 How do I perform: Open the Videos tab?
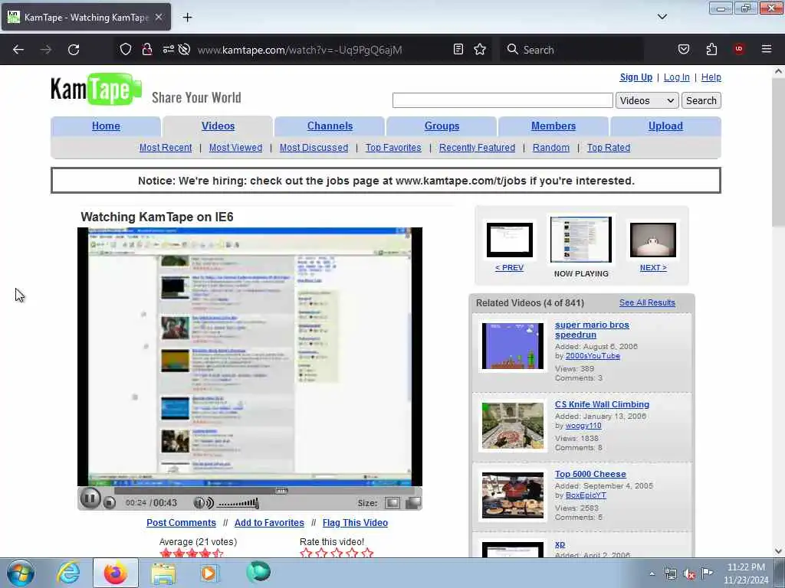(x=218, y=126)
